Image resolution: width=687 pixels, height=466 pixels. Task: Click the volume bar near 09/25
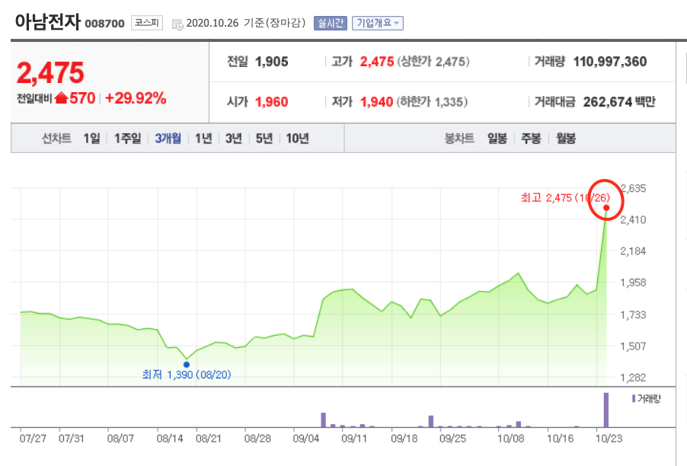(x=430, y=421)
